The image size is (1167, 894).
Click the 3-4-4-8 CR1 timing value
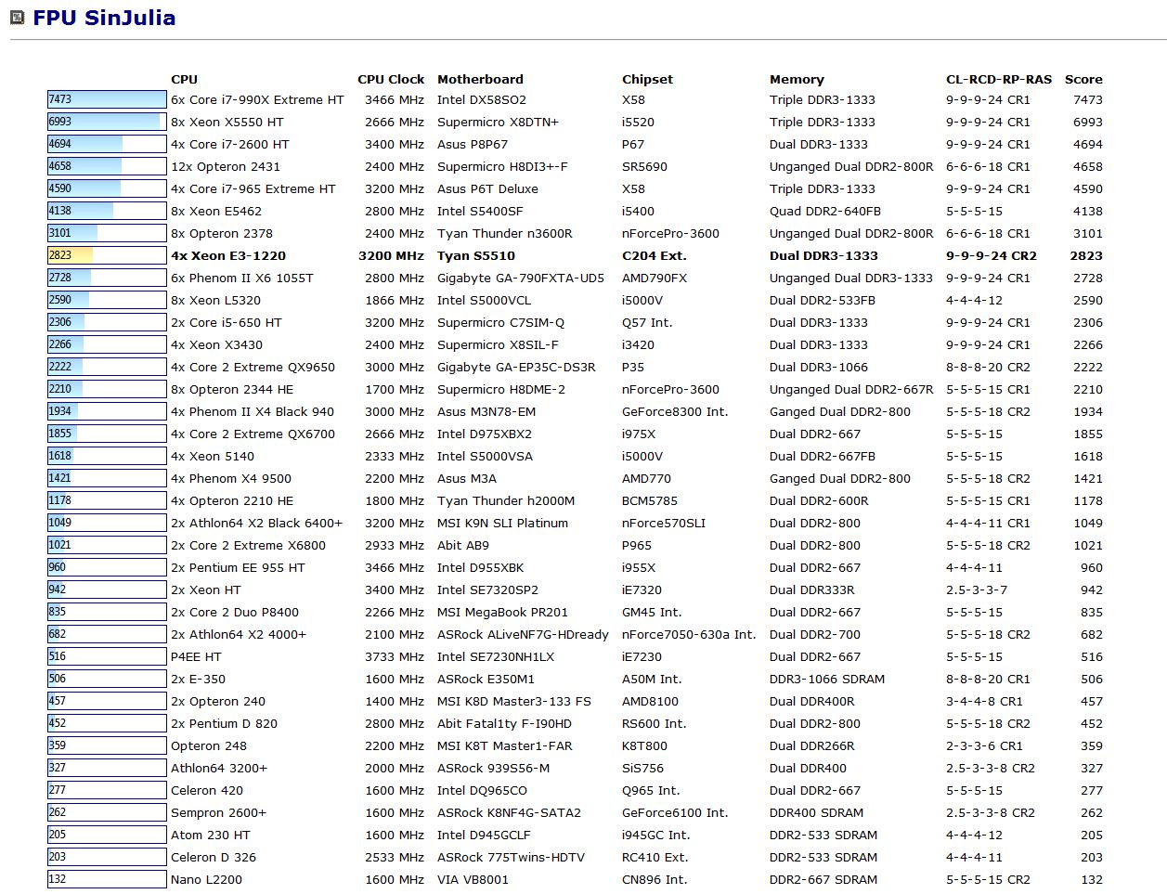point(984,701)
